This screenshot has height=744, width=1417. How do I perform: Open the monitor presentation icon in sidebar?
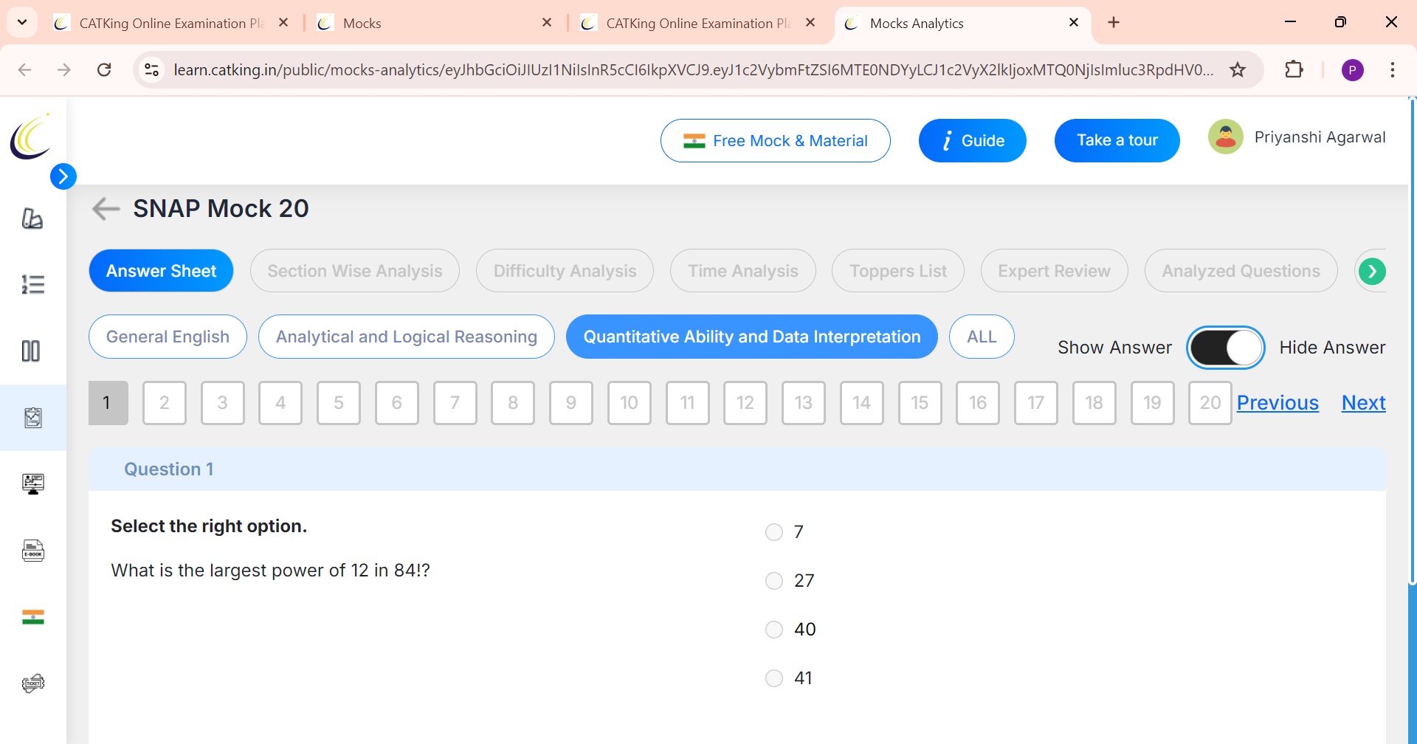(x=32, y=484)
